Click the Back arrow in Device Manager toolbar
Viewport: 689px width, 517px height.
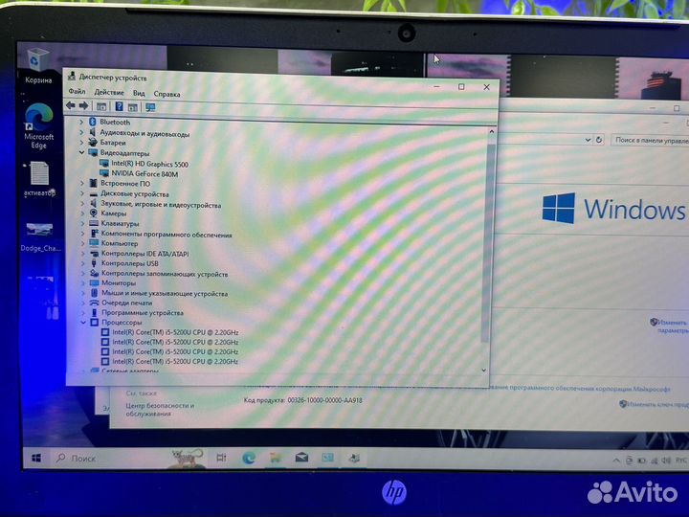(x=70, y=105)
